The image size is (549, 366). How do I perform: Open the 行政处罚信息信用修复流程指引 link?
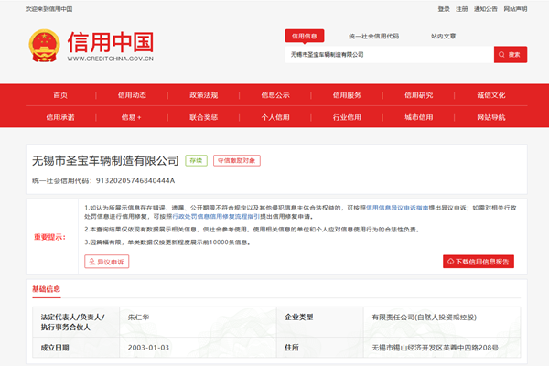pos(216,217)
